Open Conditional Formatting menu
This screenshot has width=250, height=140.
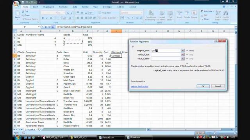click(151, 16)
